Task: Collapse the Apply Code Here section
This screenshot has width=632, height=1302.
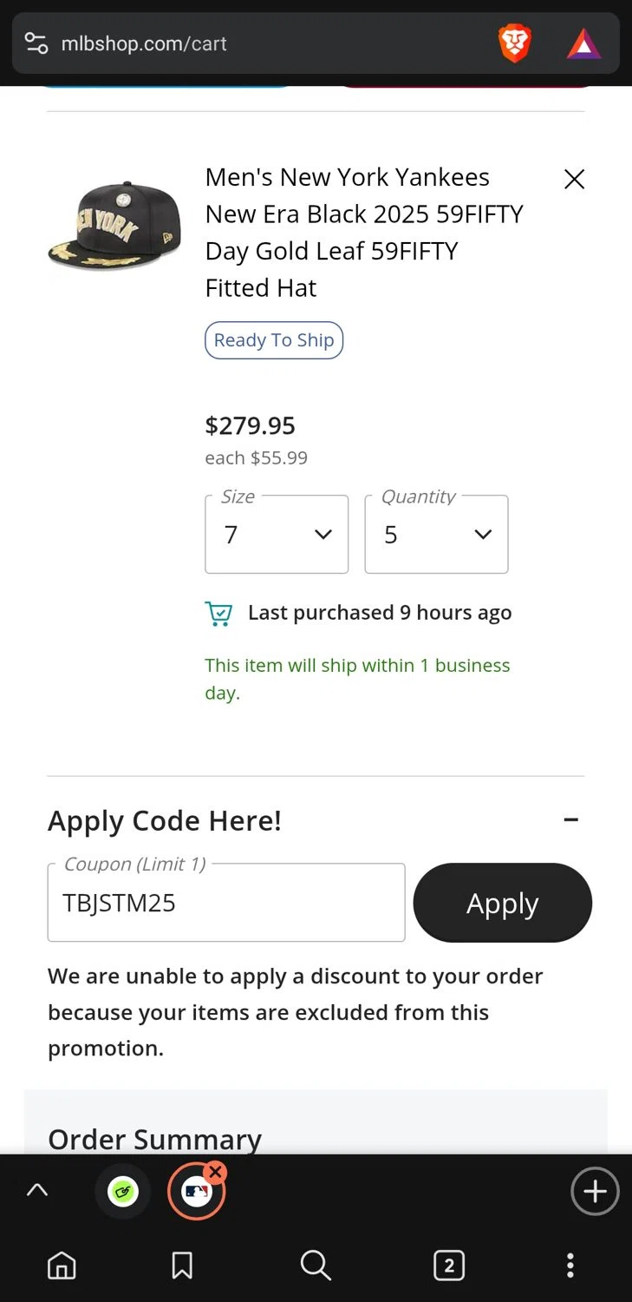Action: [x=570, y=819]
